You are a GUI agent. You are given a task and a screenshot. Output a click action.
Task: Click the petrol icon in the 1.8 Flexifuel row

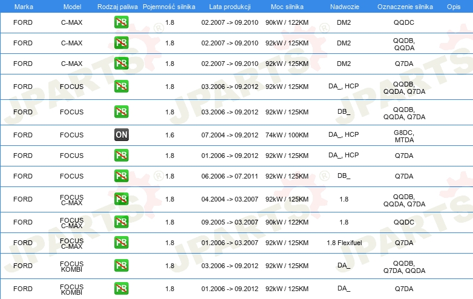[x=121, y=243]
